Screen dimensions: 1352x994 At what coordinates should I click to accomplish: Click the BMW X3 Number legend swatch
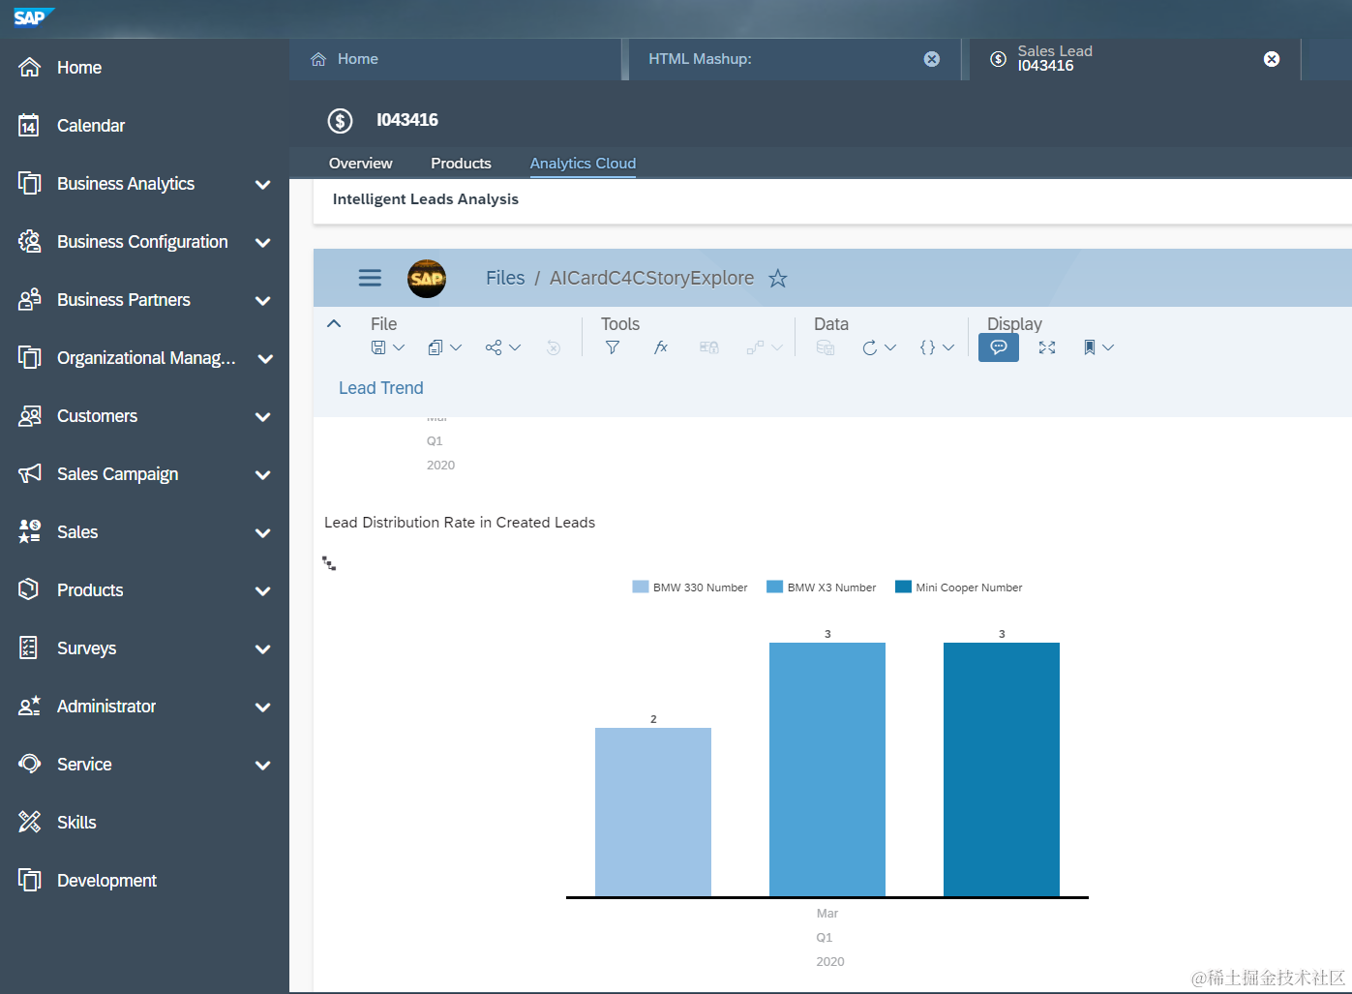tap(774, 587)
